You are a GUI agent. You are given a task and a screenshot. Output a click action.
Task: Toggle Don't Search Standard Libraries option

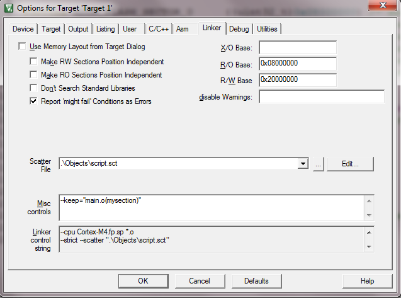pos(34,88)
